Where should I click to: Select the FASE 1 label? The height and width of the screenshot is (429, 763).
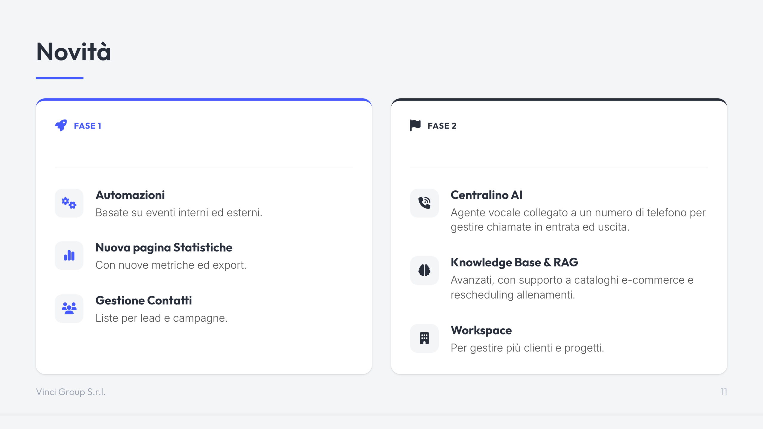coord(88,126)
